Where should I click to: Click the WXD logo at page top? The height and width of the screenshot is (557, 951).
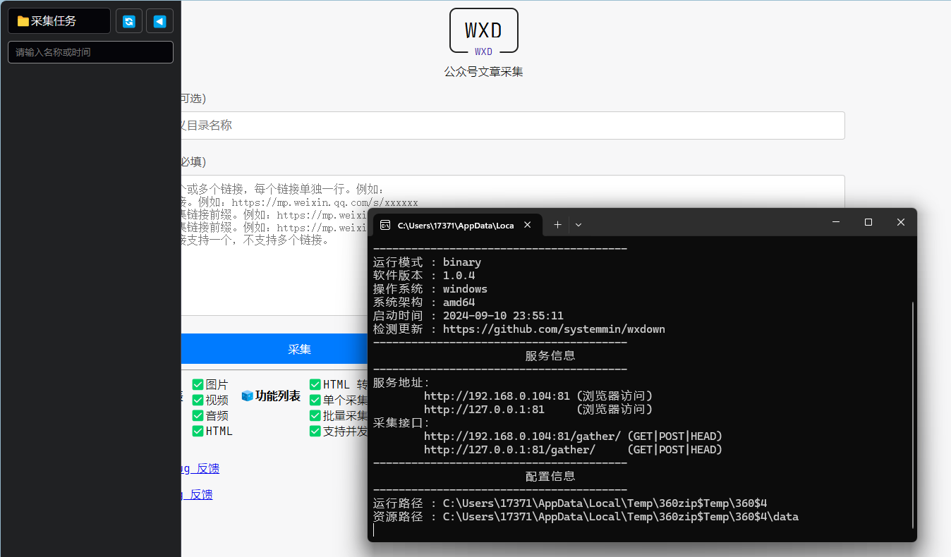(x=483, y=30)
